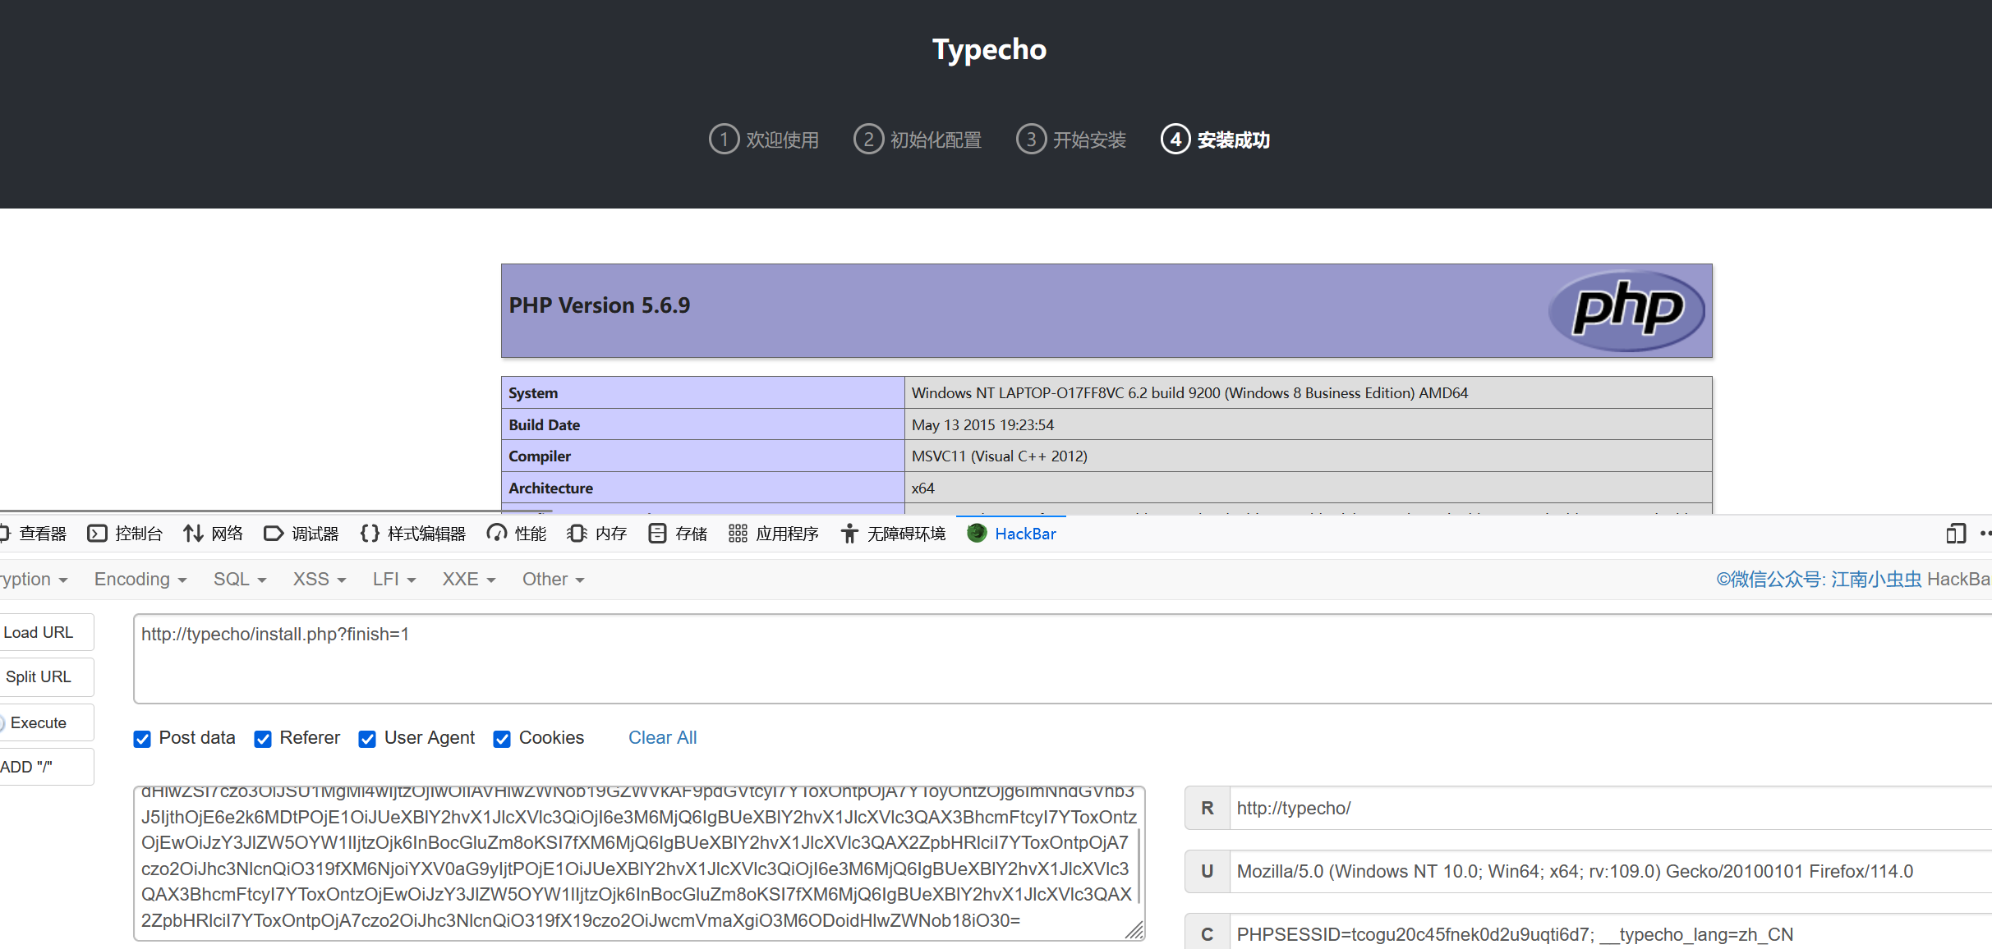The image size is (1992, 949).
Task: Open the 内存 memory panel icon
Action: (577, 534)
